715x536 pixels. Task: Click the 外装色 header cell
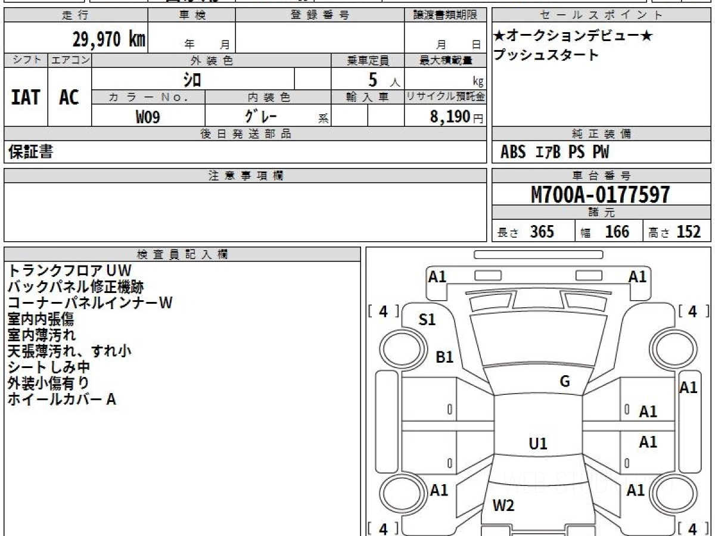click(212, 60)
